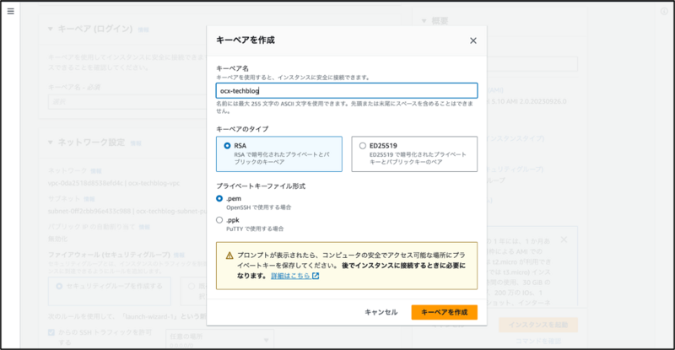Select セキュリティグループを作成する radio option
The height and width of the screenshot is (350, 675).
point(59,286)
